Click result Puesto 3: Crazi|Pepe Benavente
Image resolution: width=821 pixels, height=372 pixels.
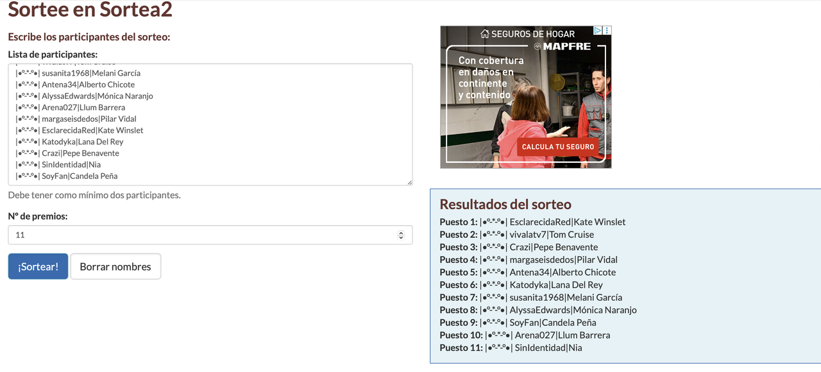click(519, 247)
